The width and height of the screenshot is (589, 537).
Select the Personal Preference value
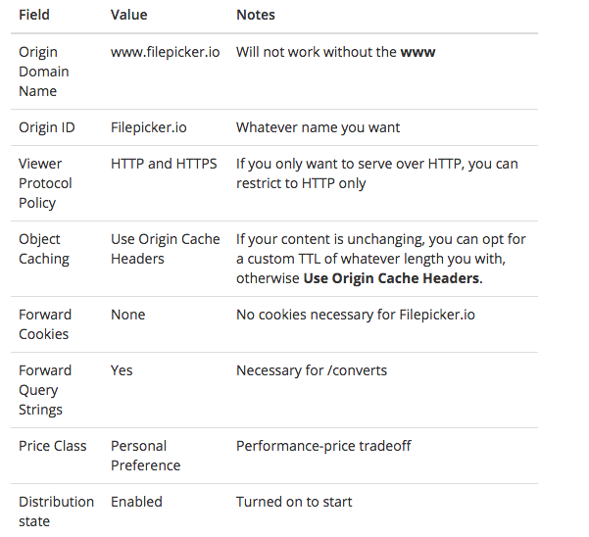(x=146, y=456)
